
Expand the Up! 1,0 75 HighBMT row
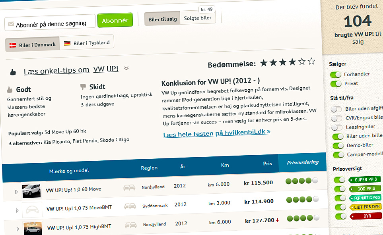(x=18, y=229)
